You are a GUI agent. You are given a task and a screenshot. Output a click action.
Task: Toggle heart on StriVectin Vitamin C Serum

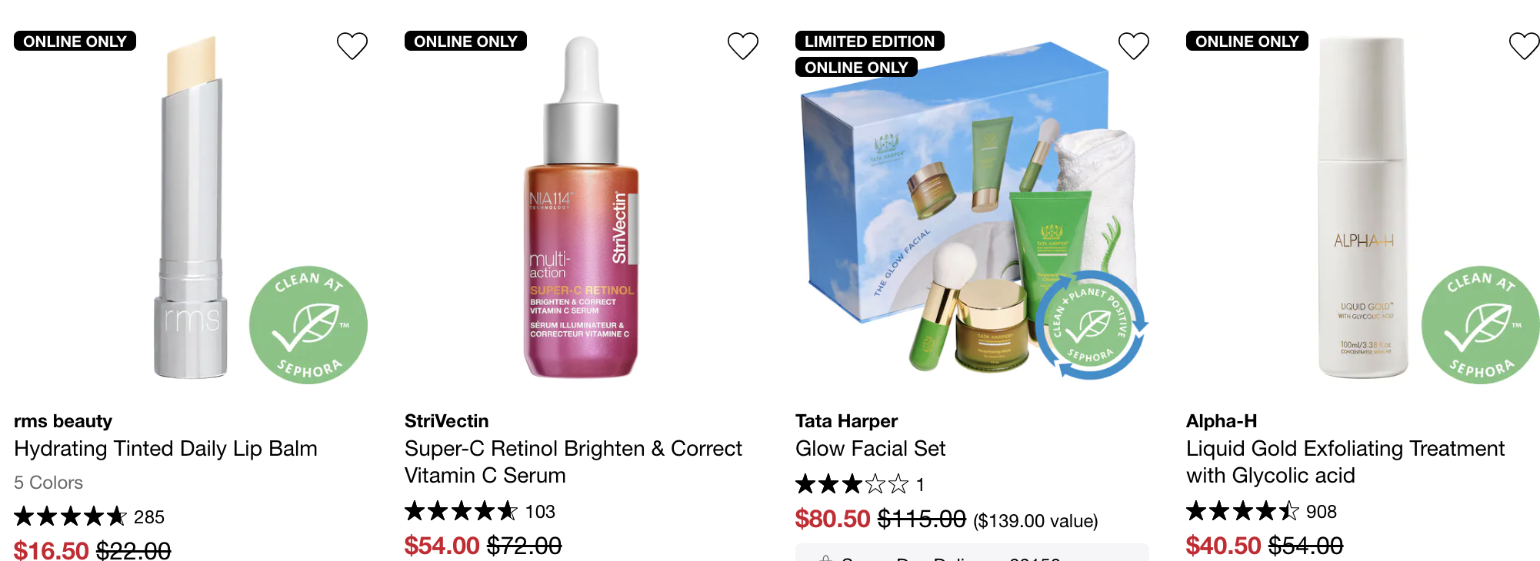coord(743,46)
